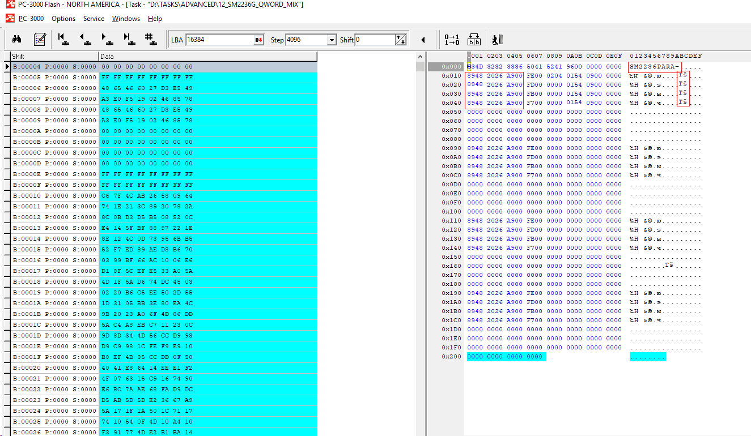This screenshot has width=751, height=436.
Task: Click the 0001 hex column header
Action: pyautogui.click(x=475, y=56)
